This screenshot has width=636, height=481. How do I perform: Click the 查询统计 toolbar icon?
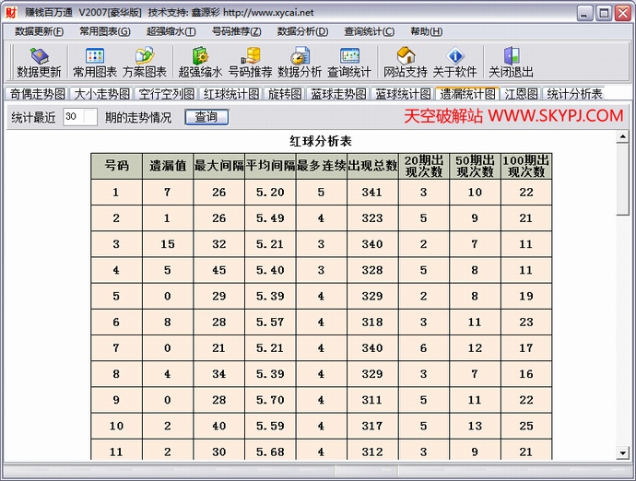click(x=349, y=63)
